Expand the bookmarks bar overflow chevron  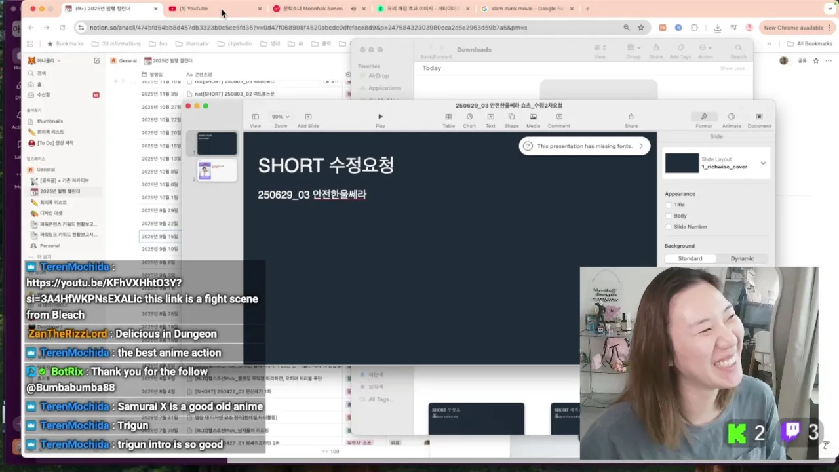click(x=770, y=43)
